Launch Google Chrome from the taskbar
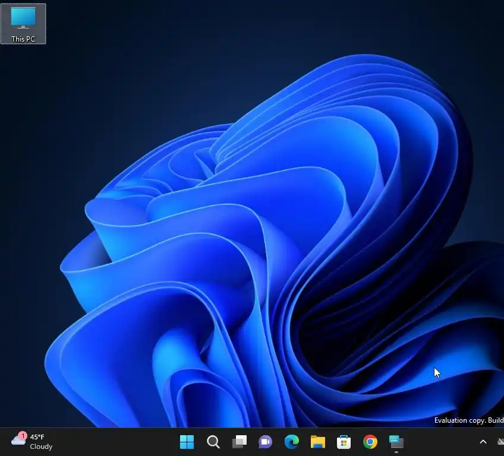The image size is (504, 456). click(x=370, y=442)
